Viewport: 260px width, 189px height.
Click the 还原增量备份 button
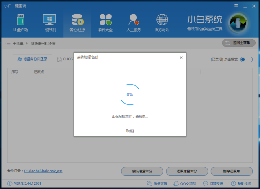click(187, 171)
